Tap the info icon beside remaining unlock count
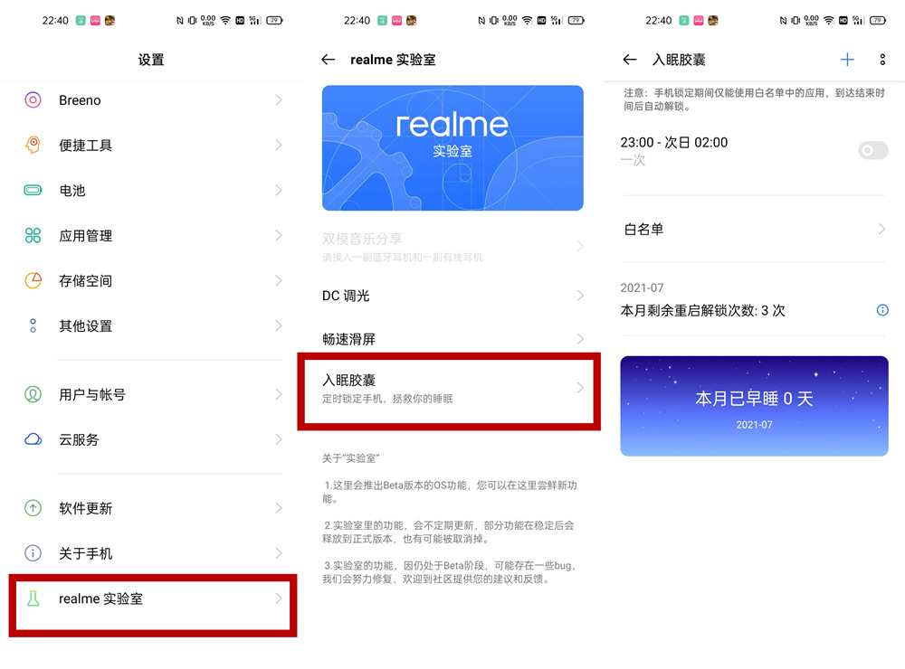 882,310
